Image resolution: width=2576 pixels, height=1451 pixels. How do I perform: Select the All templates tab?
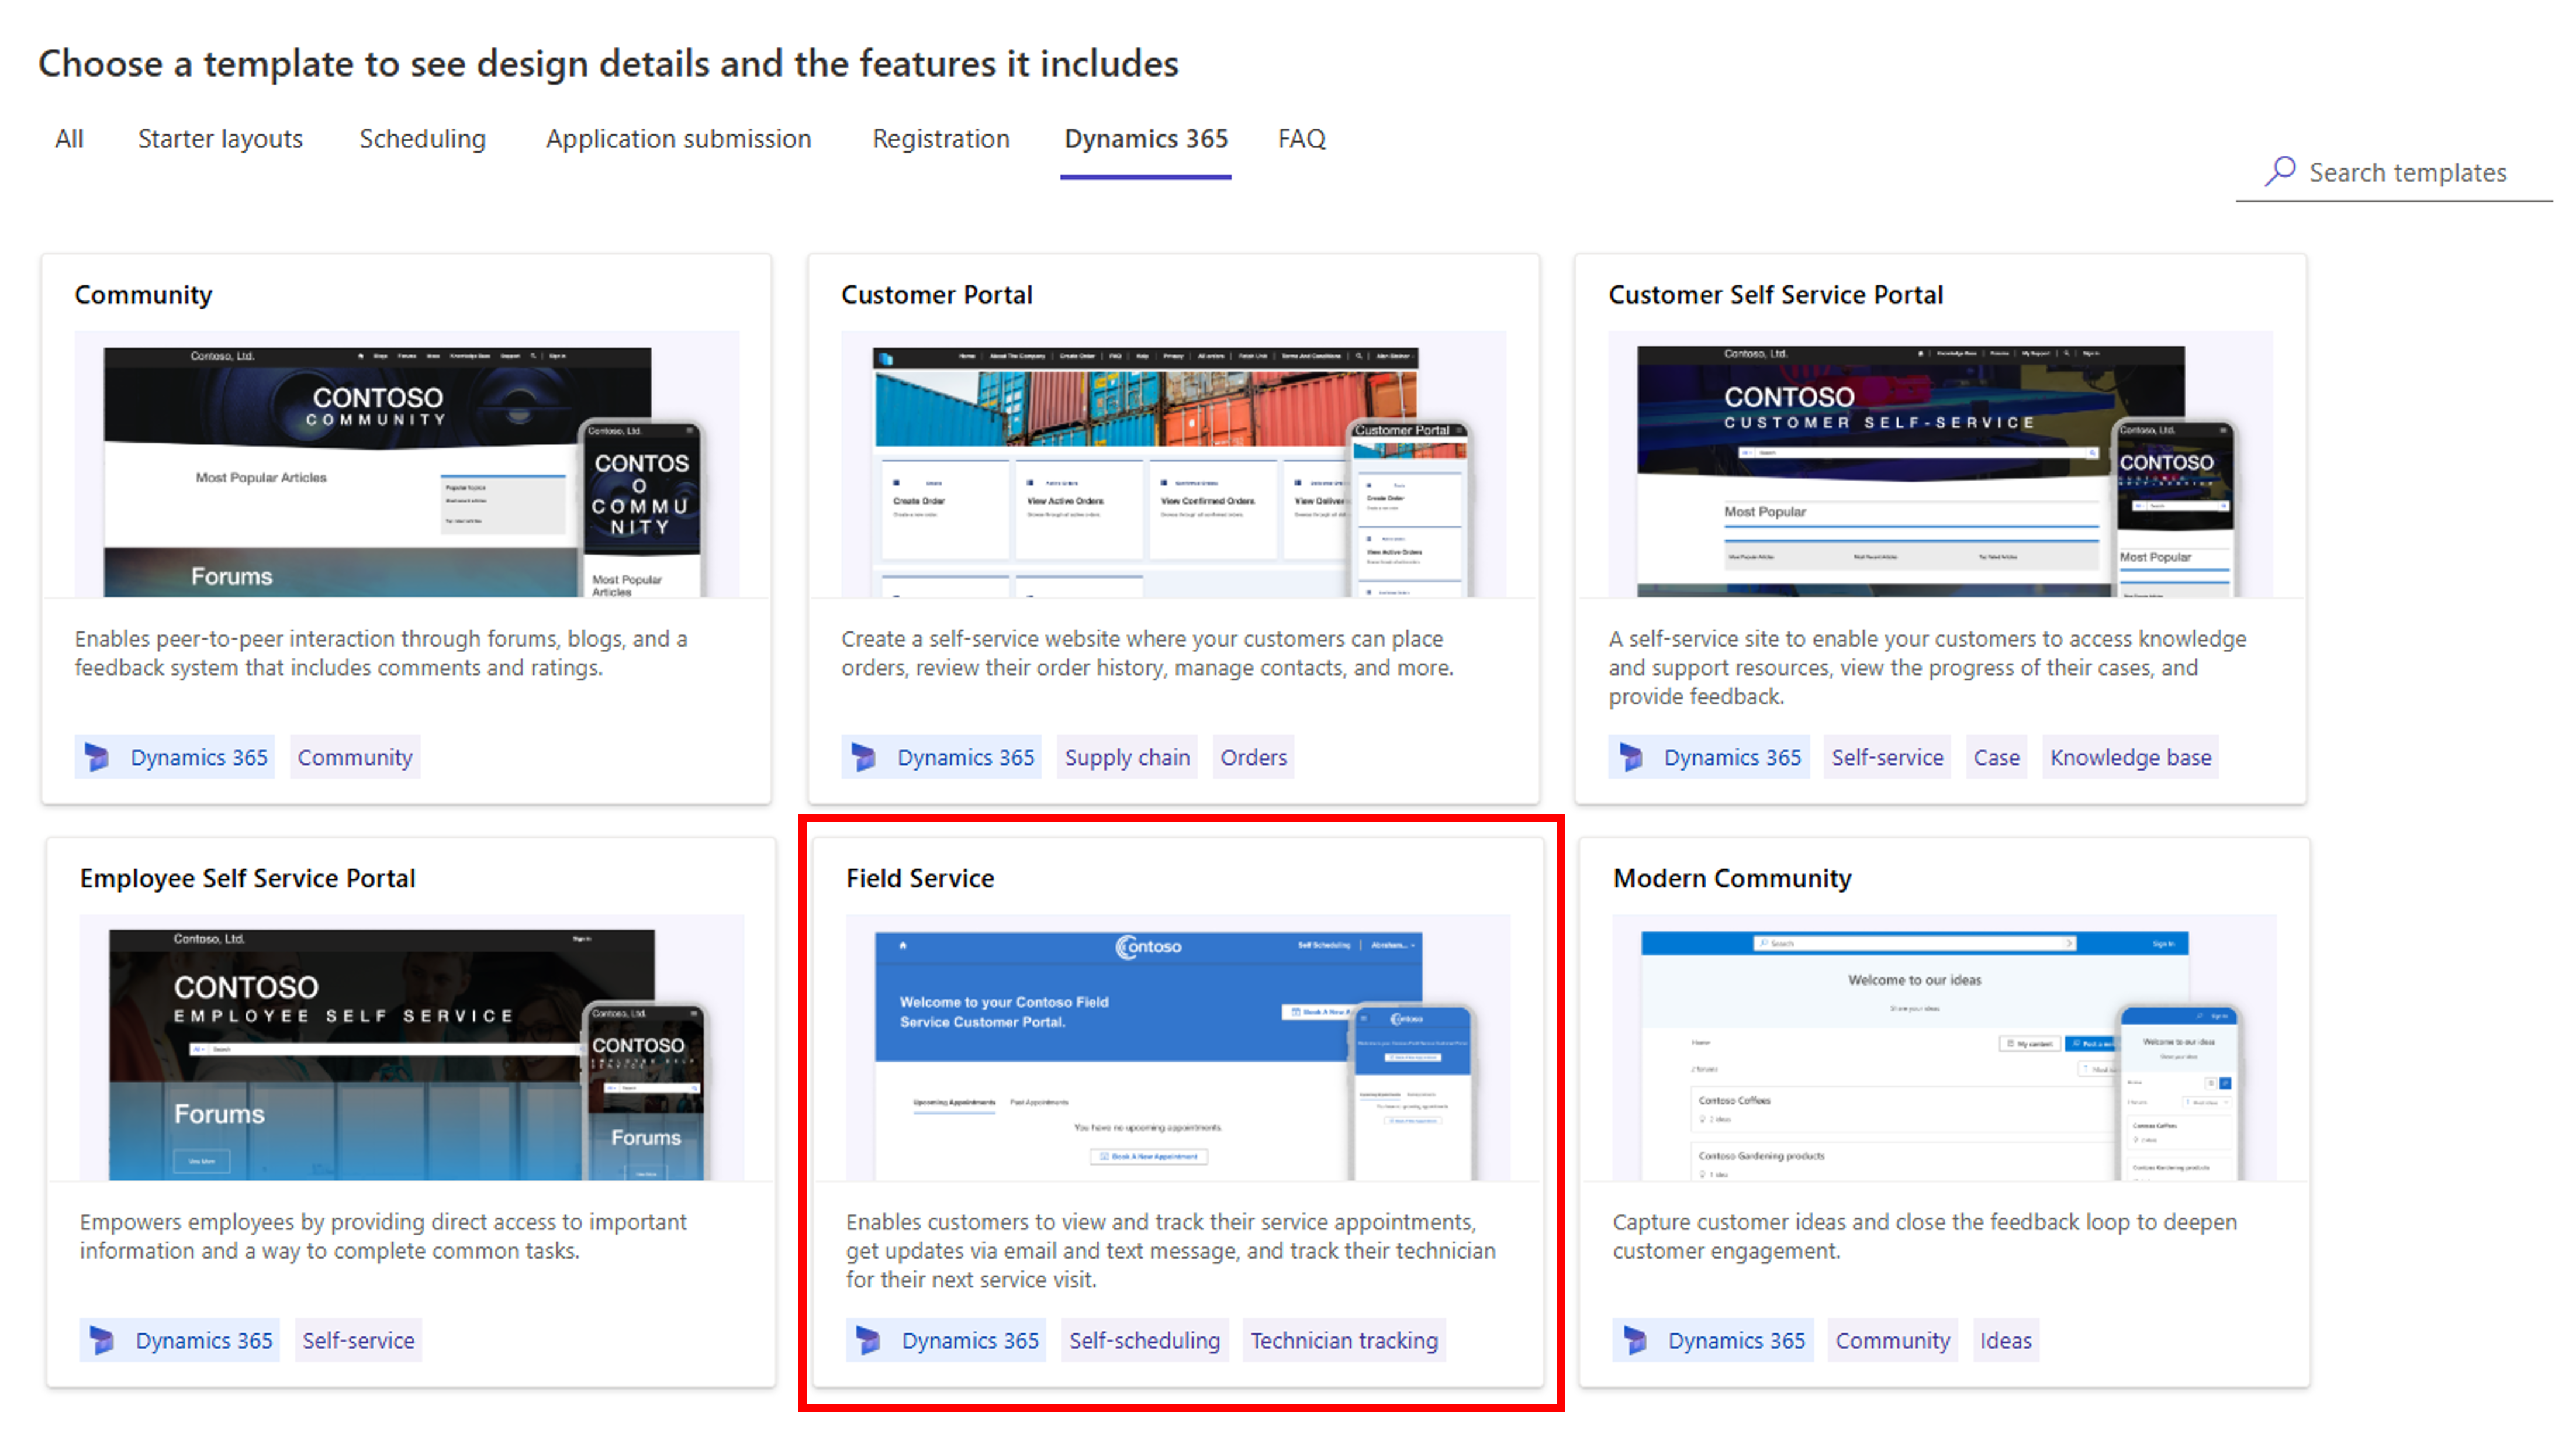coord(69,139)
